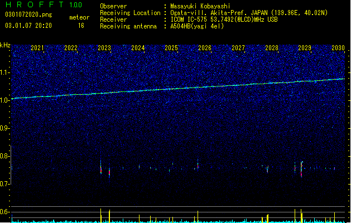
Task: Click the HROFFT 1.0.0 title text
Action: click(44, 4)
